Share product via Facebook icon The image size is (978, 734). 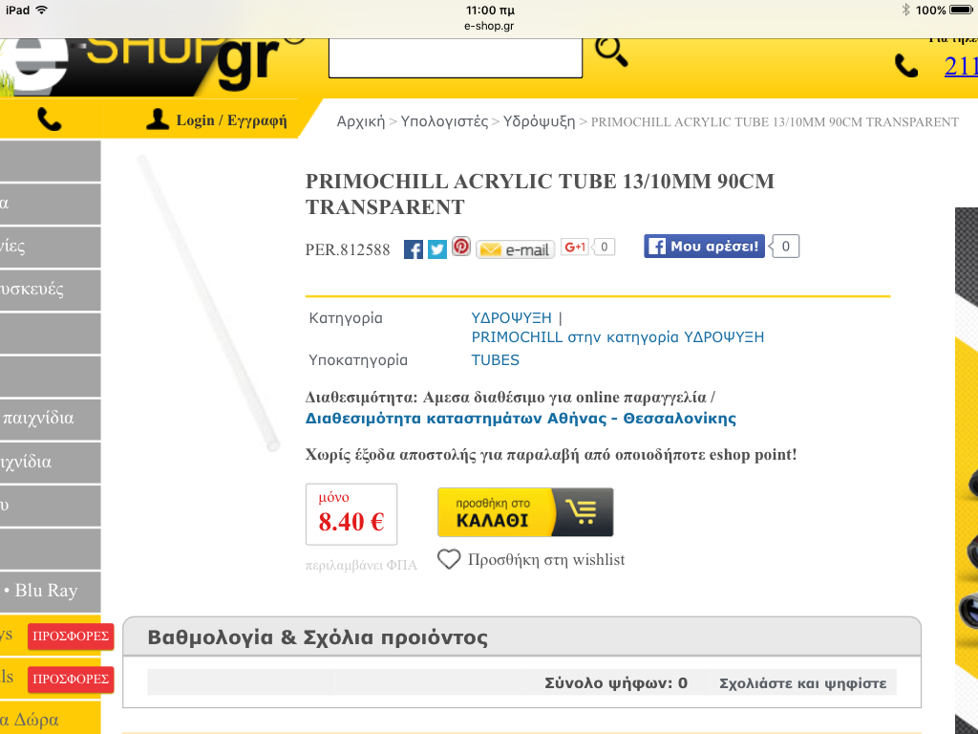(x=413, y=249)
